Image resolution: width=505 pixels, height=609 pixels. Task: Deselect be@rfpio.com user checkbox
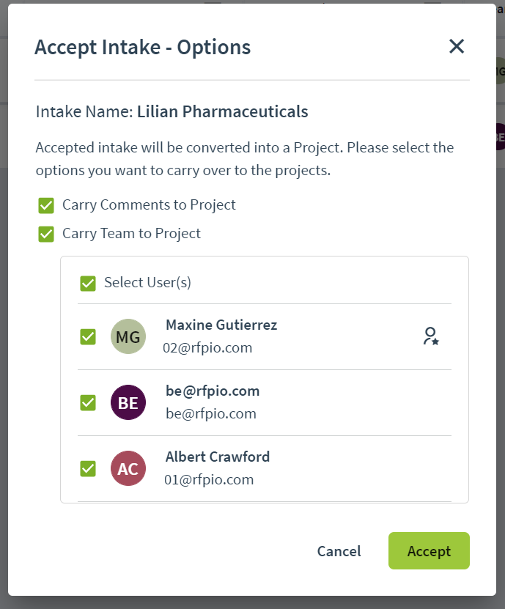pyautogui.click(x=88, y=403)
